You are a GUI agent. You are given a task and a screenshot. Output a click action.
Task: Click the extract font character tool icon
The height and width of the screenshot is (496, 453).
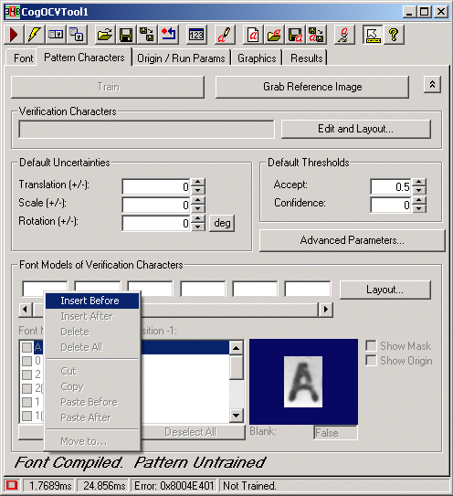[344, 35]
